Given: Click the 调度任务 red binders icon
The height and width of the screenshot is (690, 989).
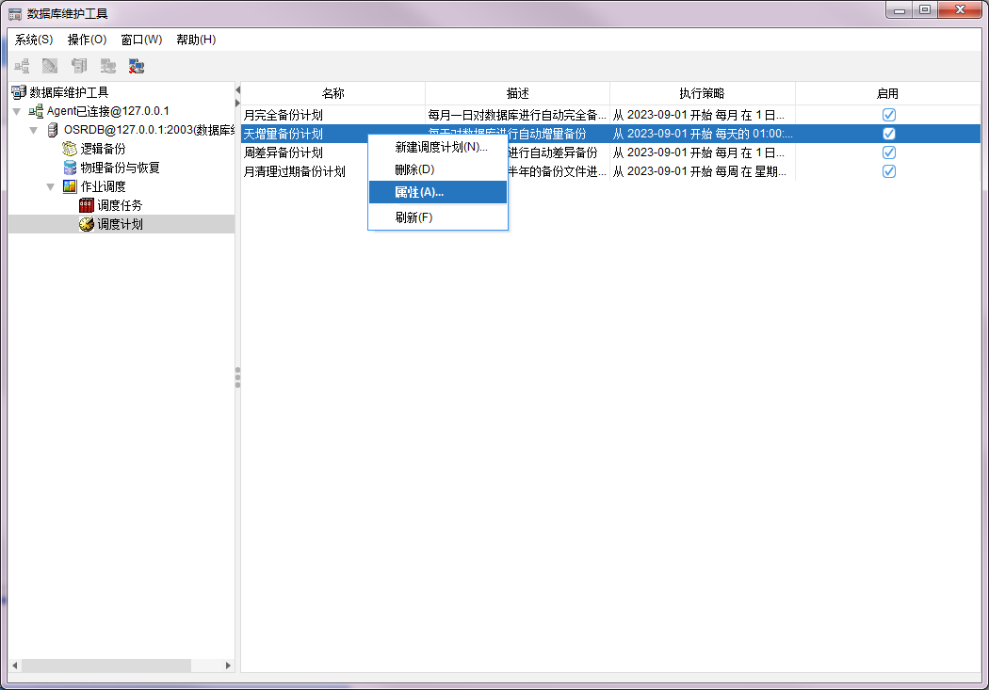Looking at the screenshot, I should tap(87, 205).
